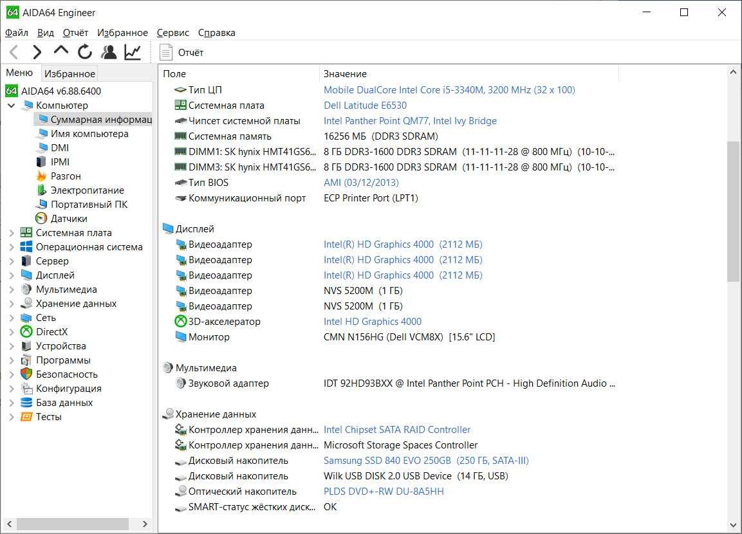Open the AMI (03/12/2013) BIOS link

pos(361,183)
